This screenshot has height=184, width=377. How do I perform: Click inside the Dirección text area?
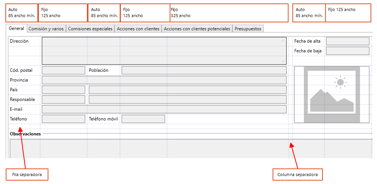(160, 50)
